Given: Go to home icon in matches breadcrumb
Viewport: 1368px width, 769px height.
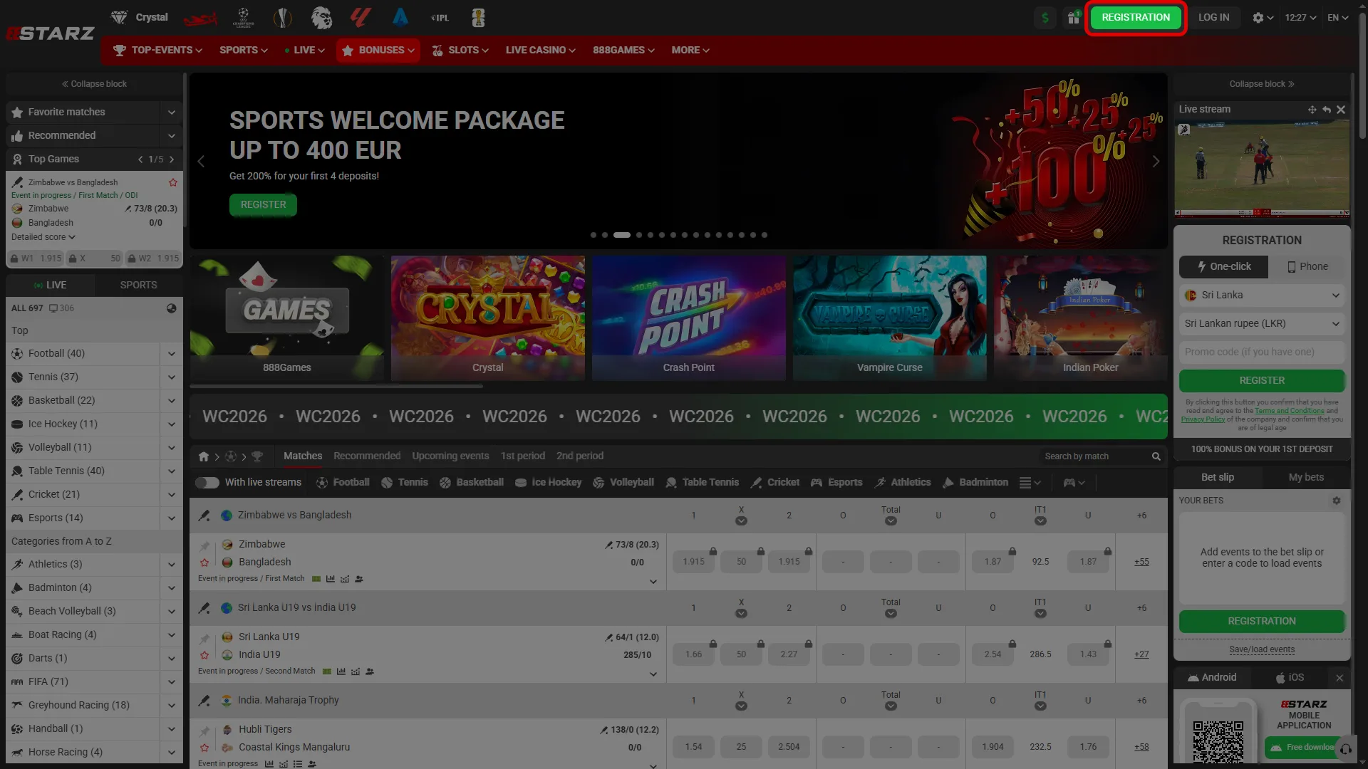Looking at the screenshot, I should pyautogui.click(x=204, y=456).
